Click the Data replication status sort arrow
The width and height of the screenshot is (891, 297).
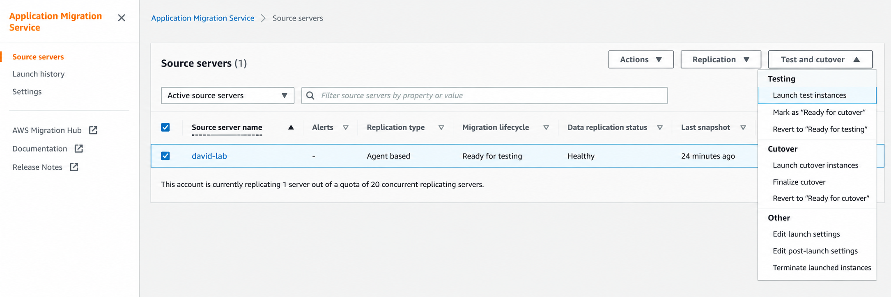(660, 128)
